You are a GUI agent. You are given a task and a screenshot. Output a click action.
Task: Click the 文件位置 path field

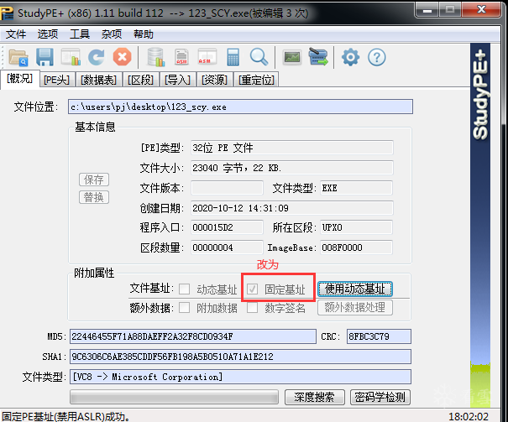click(x=240, y=107)
